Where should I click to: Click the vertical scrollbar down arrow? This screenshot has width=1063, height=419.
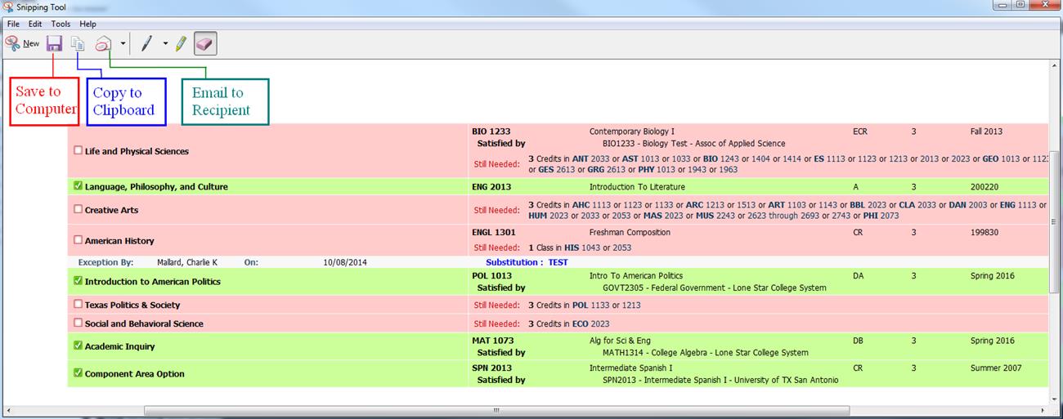tap(1056, 398)
